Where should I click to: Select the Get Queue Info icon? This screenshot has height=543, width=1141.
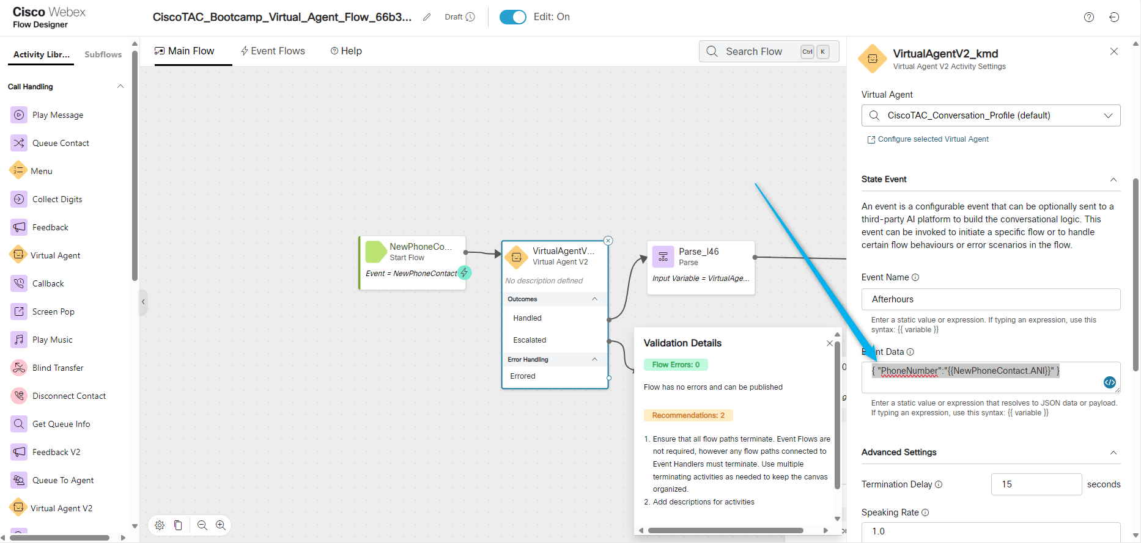(19, 424)
